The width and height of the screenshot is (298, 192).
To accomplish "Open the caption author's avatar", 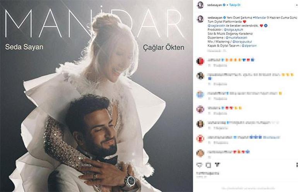I will [x=200, y=19].
